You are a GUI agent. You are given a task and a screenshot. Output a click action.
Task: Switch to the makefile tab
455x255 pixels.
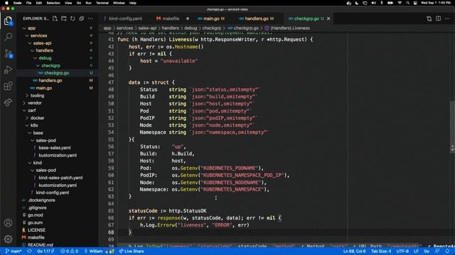(x=171, y=18)
